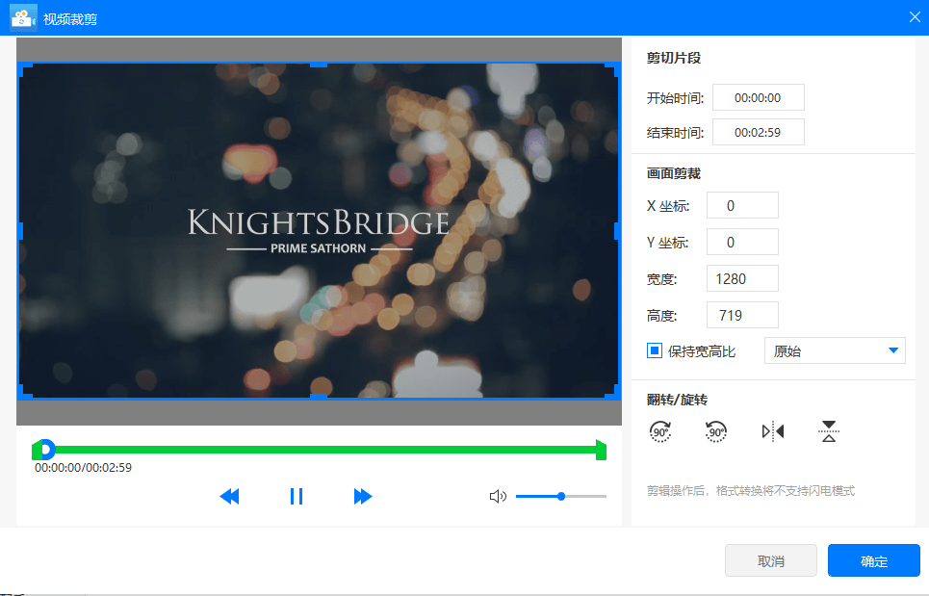Open the 原始 aspect ratio dropdown
The height and width of the screenshot is (596, 929).
coord(835,350)
